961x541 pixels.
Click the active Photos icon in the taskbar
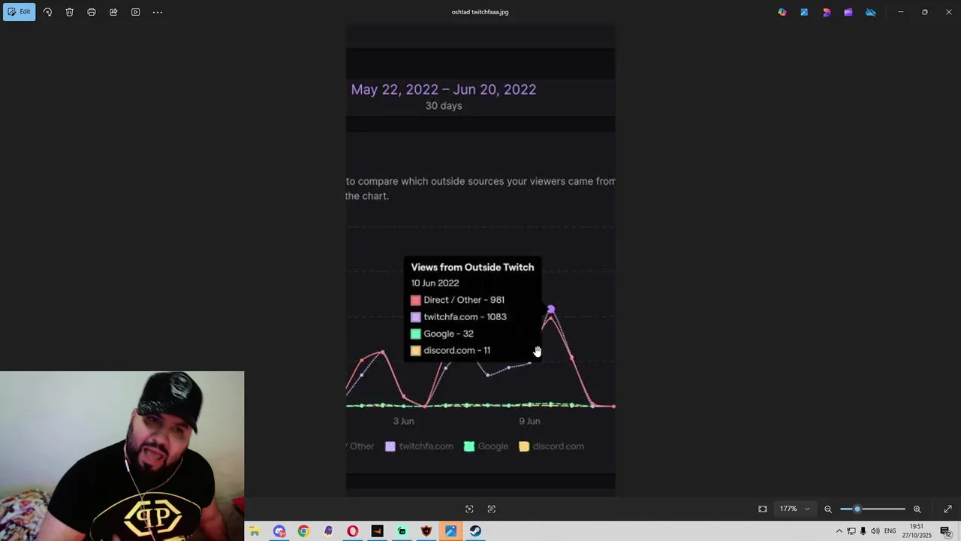point(450,531)
